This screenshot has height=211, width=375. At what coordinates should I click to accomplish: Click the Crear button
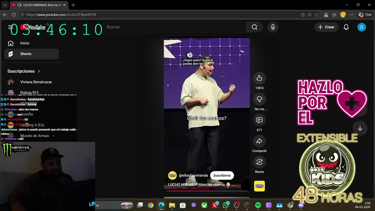(x=326, y=27)
